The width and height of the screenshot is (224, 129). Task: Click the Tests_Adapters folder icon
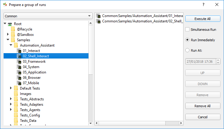pos(16,105)
